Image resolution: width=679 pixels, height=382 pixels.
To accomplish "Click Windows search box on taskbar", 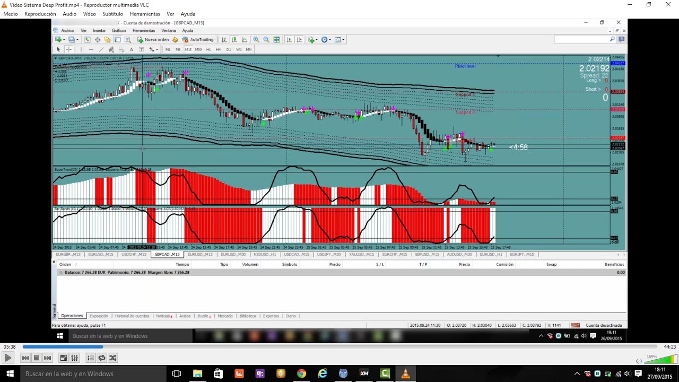I will click(93, 374).
